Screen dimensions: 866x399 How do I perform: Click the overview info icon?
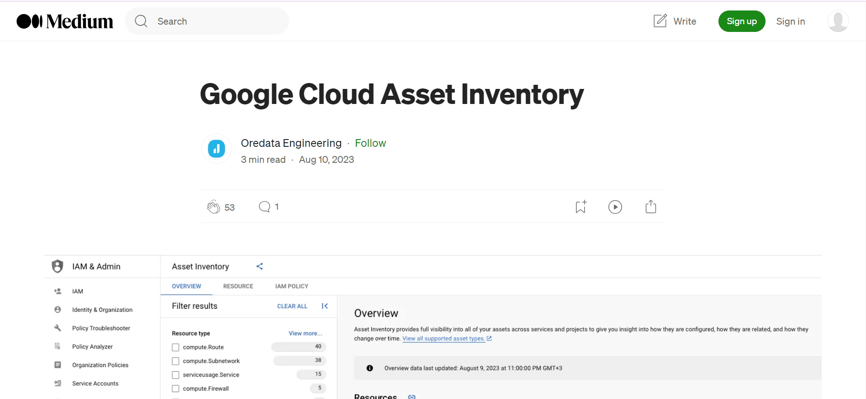(x=370, y=368)
